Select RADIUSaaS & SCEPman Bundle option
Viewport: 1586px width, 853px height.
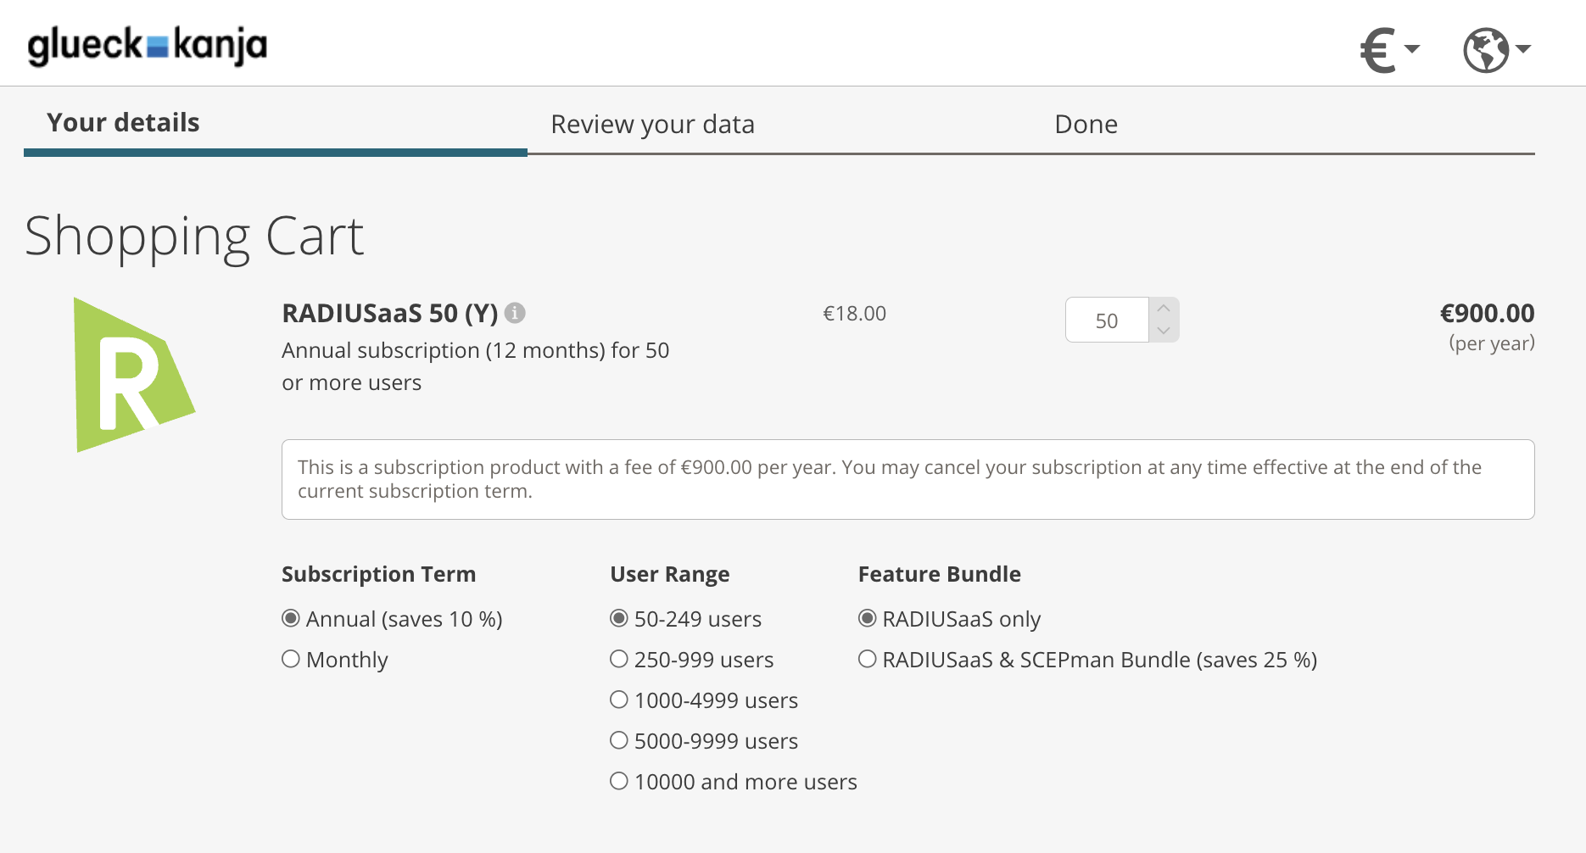tap(867, 659)
